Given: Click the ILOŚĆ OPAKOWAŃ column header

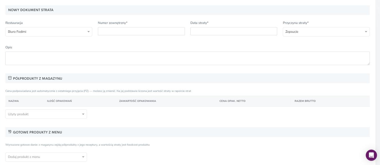Looking at the screenshot, I should click(x=59, y=101).
